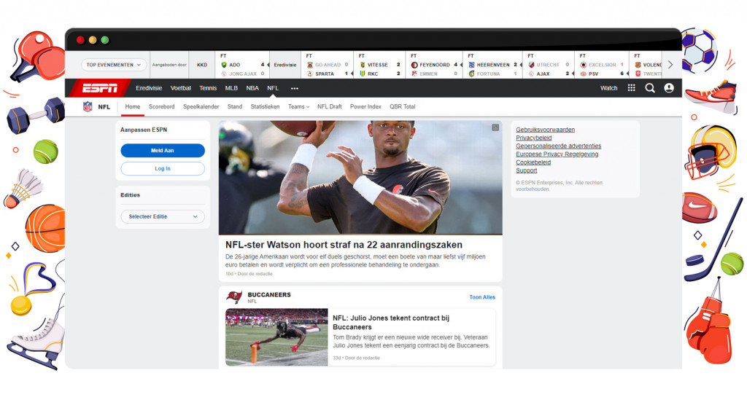The width and height of the screenshot is (747, 397).
Task: Select the Home tab
Action: 133,106
